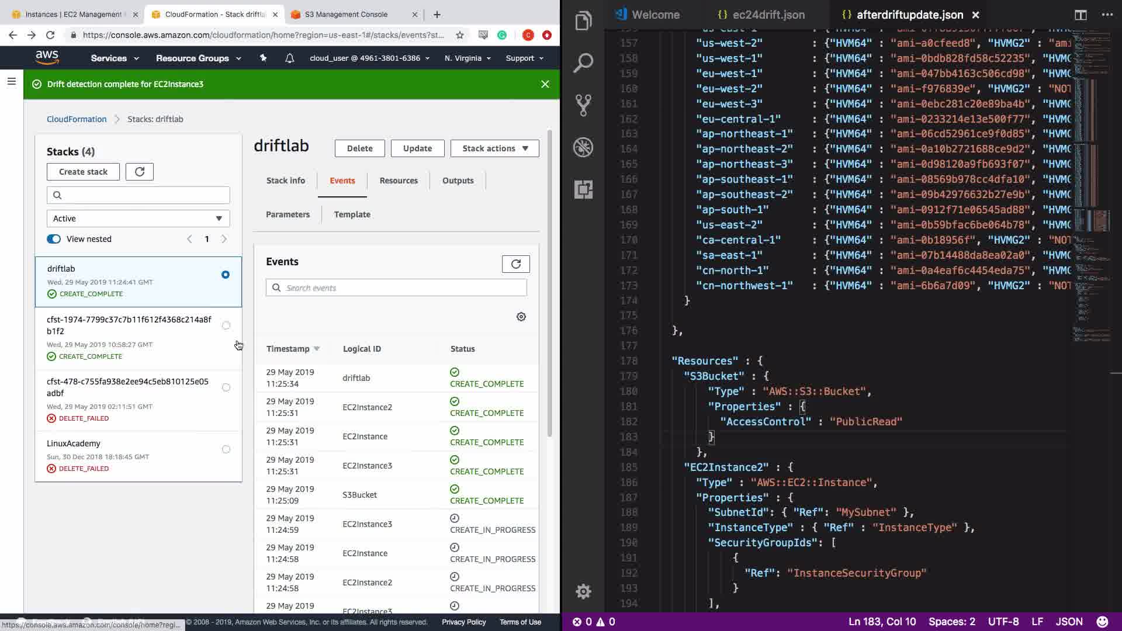Click split editor icon in VS Code

tap(1081, 15)
